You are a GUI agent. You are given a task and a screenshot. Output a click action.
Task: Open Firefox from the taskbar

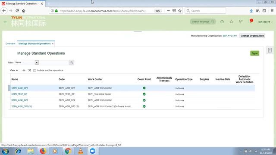pyautogui.click(x=43, y=151)
